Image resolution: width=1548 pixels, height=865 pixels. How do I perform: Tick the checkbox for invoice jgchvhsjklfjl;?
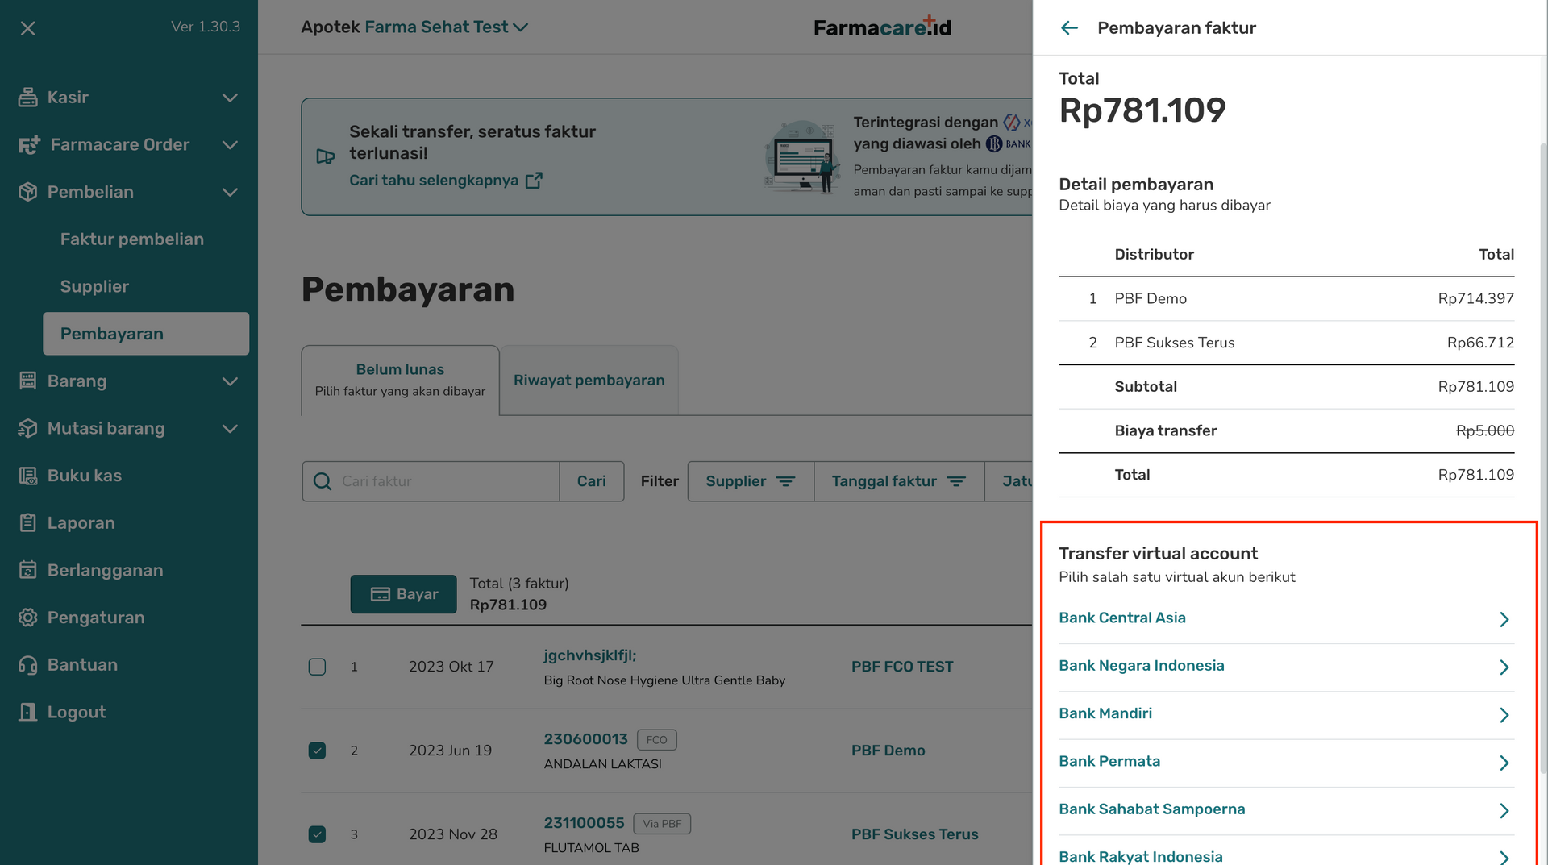pyautogui.click(x=318, y=667)
